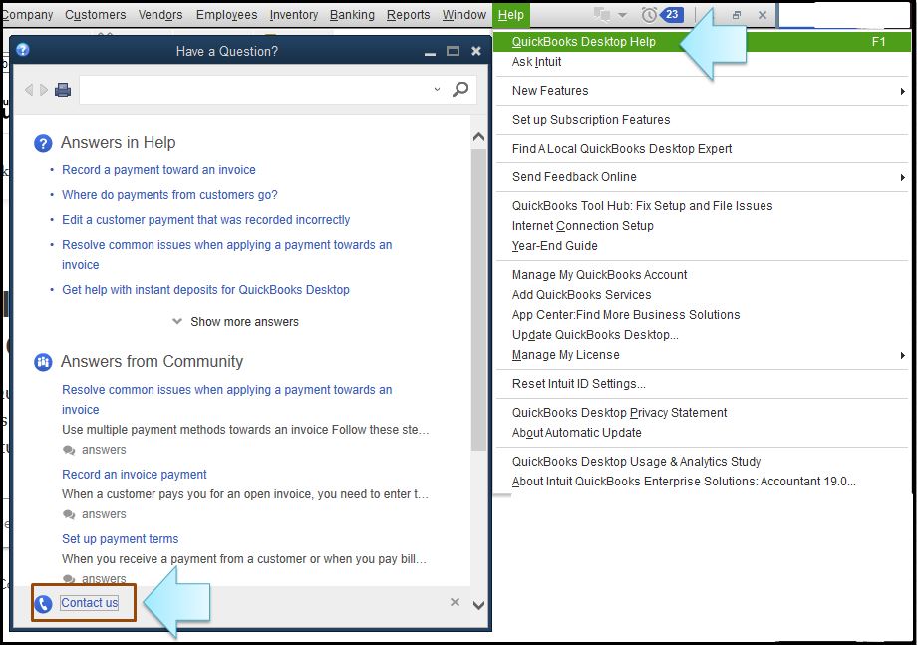Open Resolve common issues link under Answers in Help
The image size is (917, 645).
click(227, 255)
